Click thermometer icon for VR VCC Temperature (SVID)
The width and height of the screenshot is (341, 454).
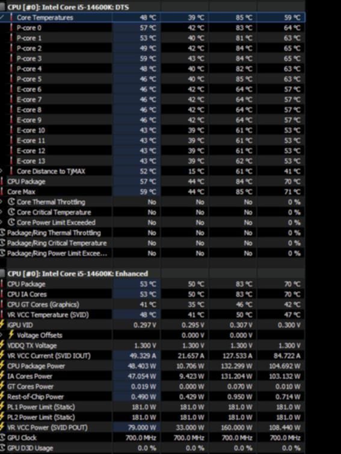pos(2,315)
